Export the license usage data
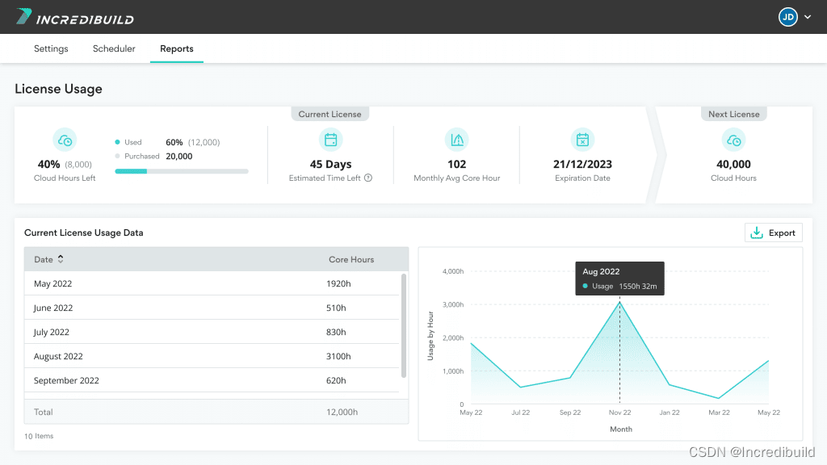Image resolution: width=827 pixels, height=465 pixels. pos(773,232)
